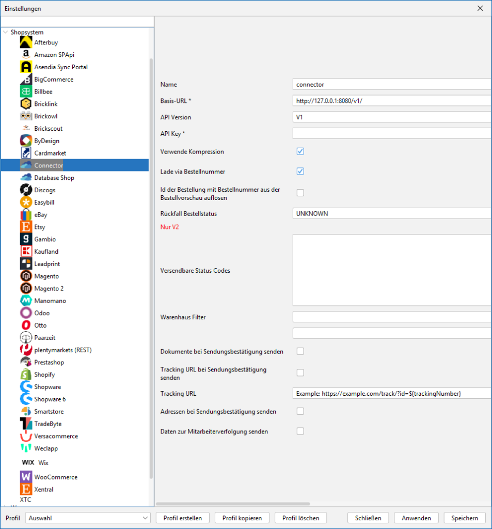Select the XTC tree entry
This screenshot has width=492, height=529.
25,500
